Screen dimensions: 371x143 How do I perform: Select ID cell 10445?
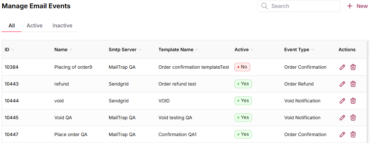pyautogui.click(x=12, y=118)
